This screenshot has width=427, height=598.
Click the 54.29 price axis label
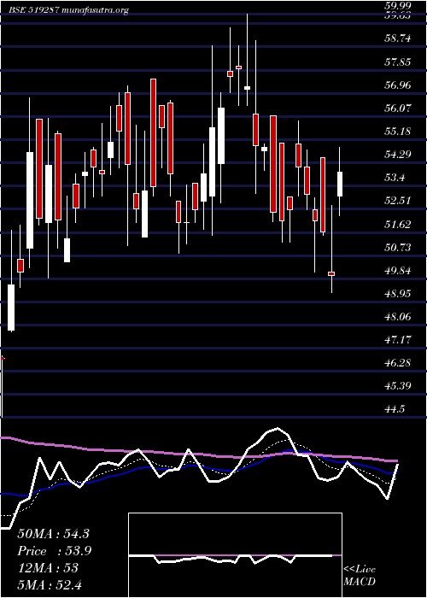pos(399,155)
